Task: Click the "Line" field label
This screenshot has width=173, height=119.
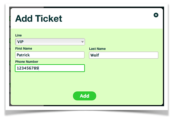Action: click(18, 35)
